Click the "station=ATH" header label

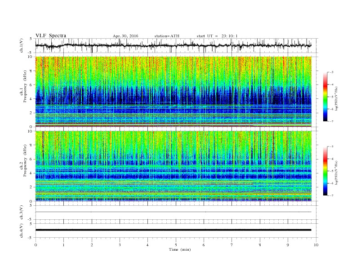tap(167, 36)
